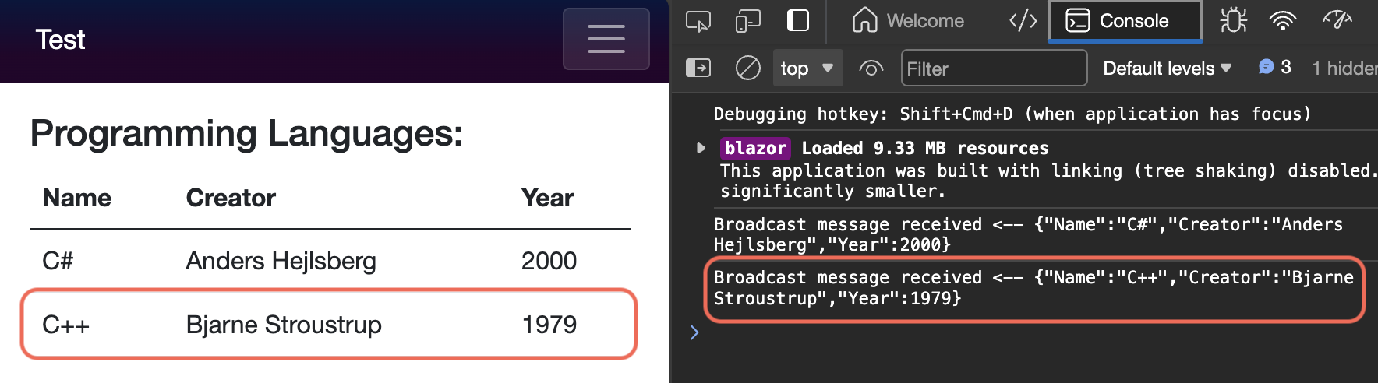1378x383 pixels.
Task: Open the Network wifi icon tab
Action: tap(1282, 21)
